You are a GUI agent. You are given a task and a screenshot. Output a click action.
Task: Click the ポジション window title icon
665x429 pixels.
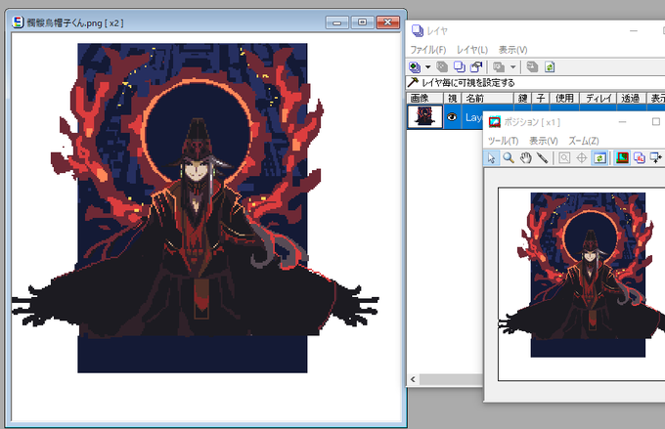495,122
